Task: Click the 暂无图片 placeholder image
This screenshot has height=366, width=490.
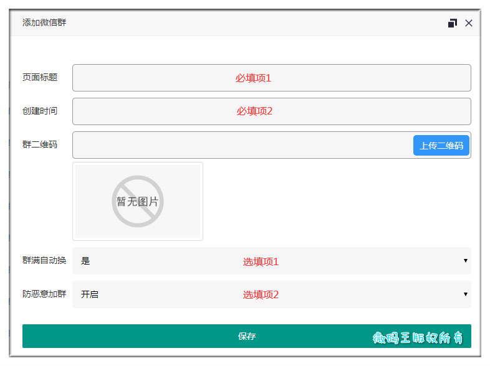Action: click(x=138, y=201)
